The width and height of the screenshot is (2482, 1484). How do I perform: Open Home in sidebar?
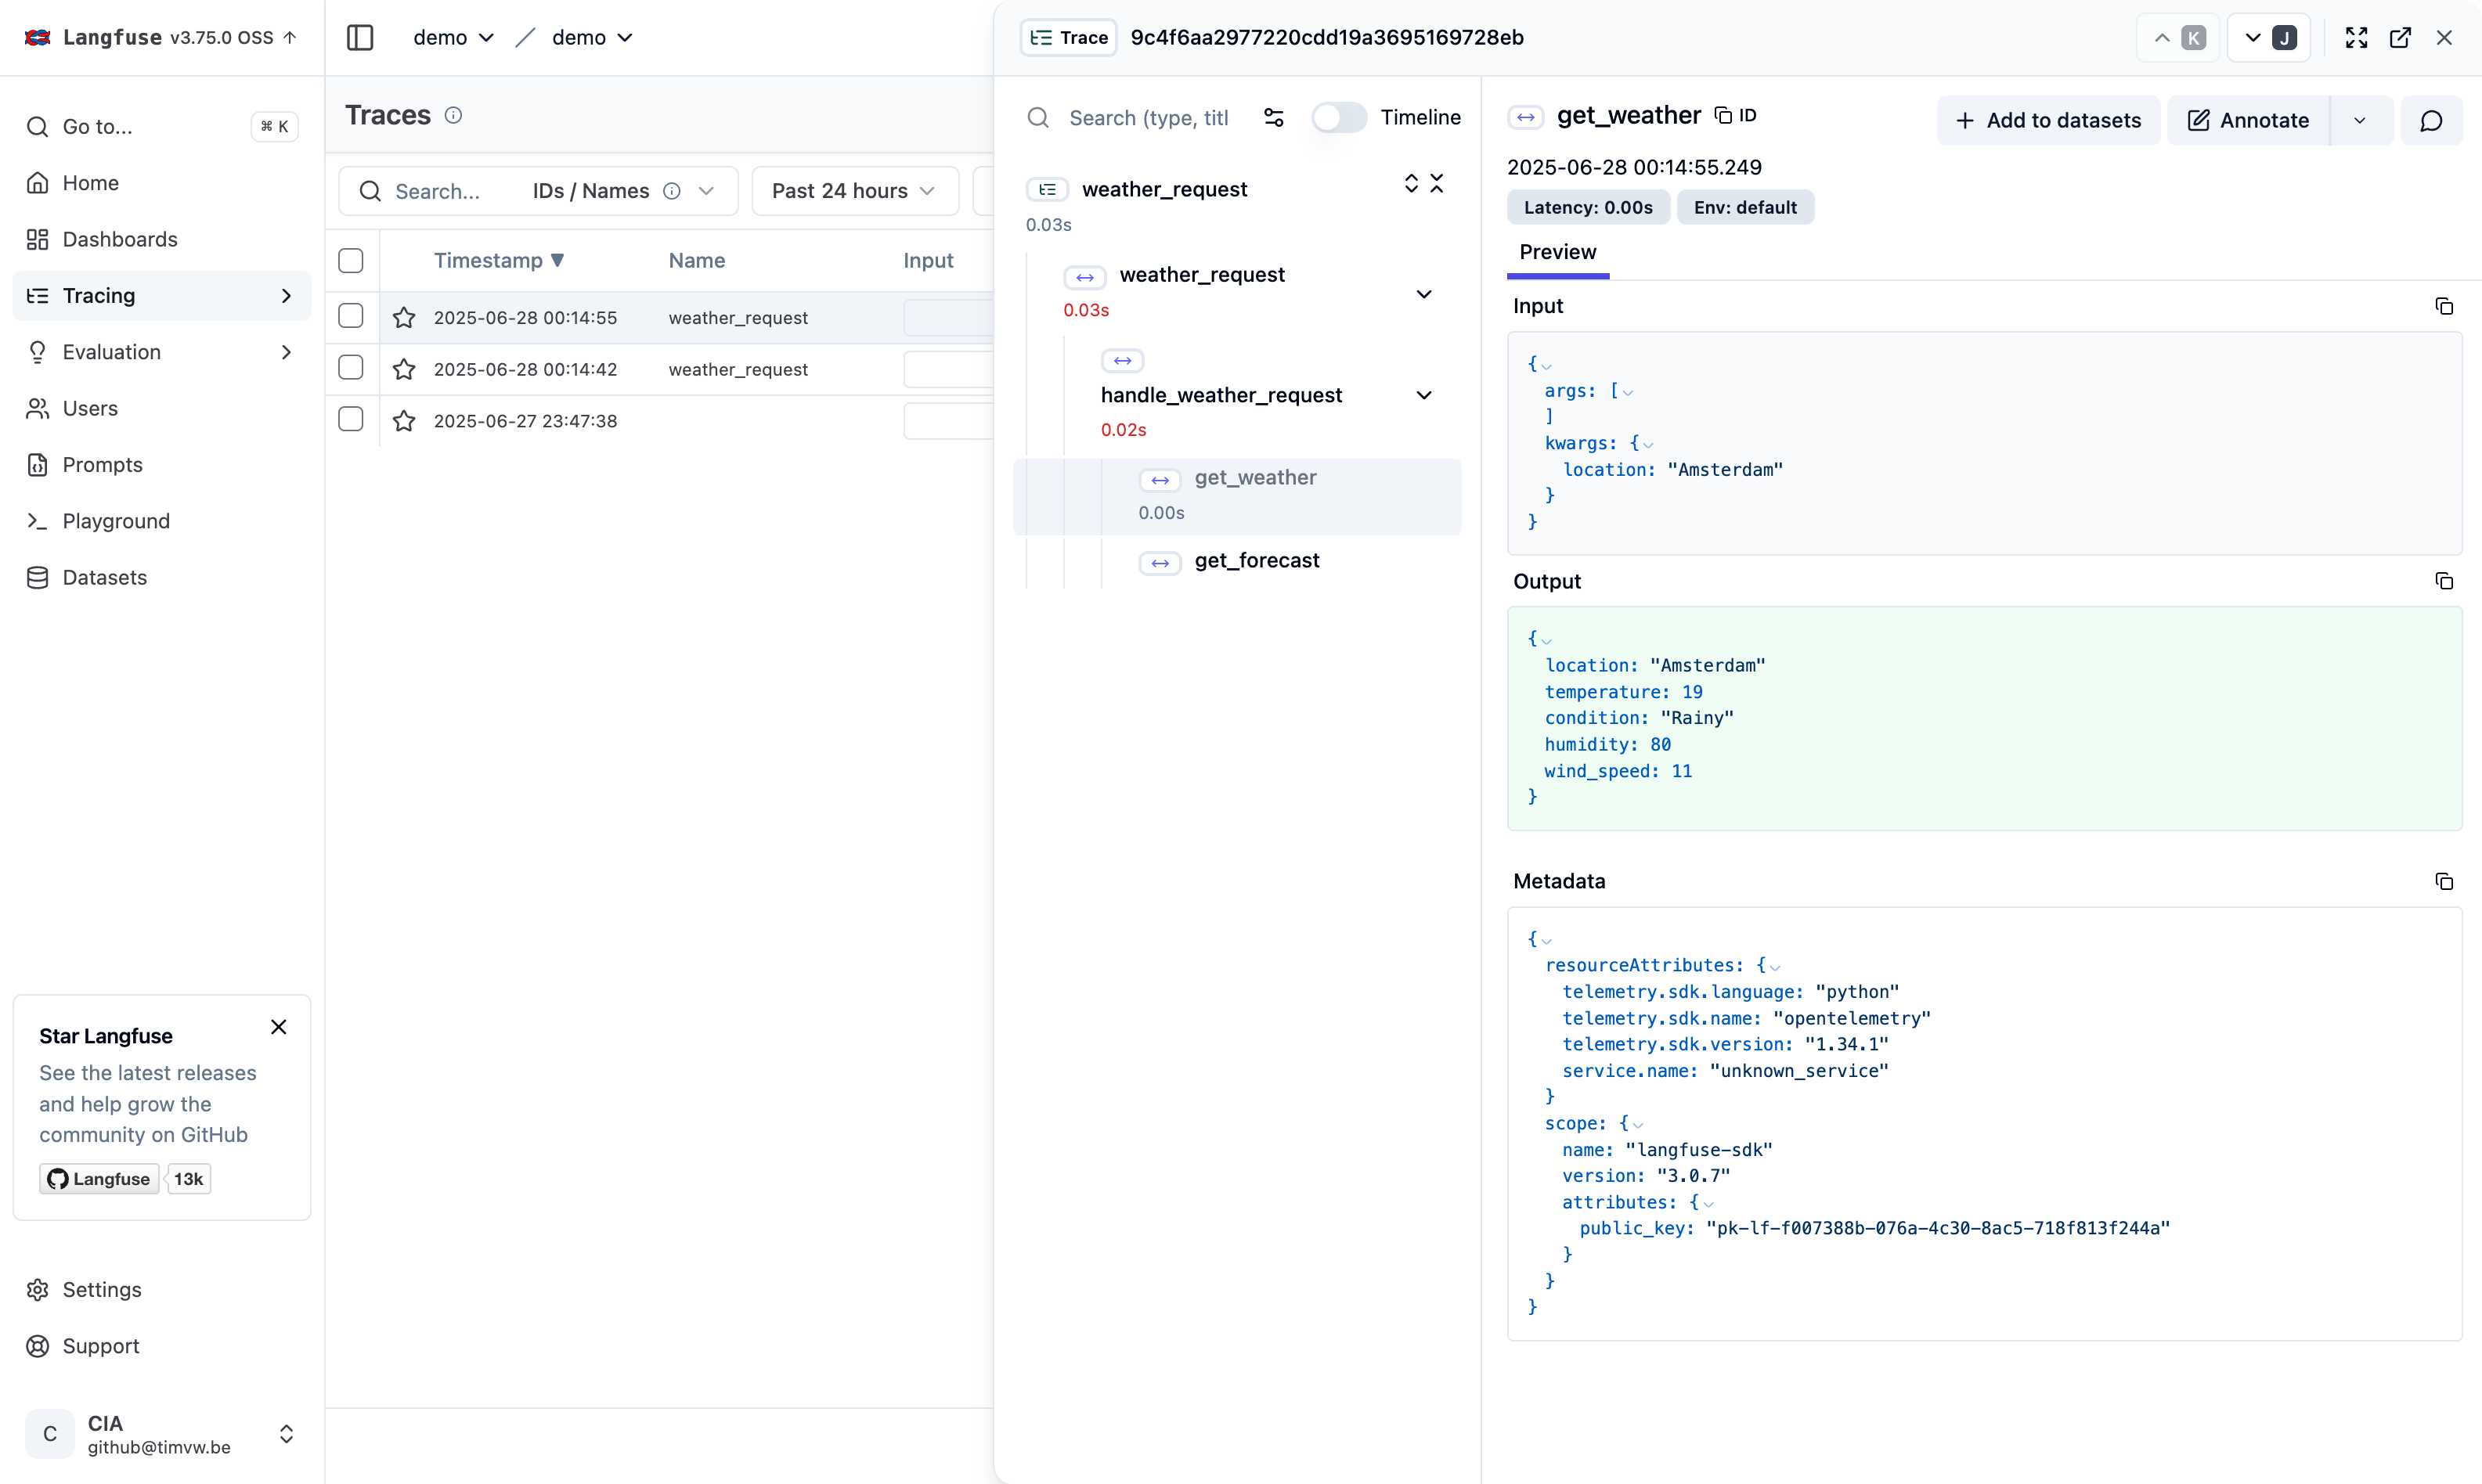(162, 183)
